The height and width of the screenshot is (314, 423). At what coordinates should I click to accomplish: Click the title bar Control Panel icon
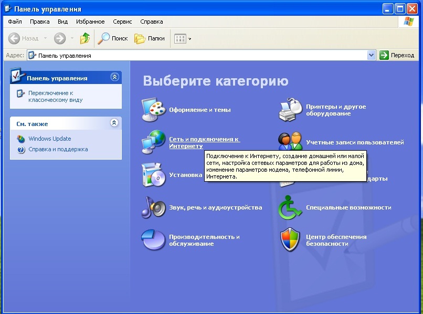[x=8, y=8]
